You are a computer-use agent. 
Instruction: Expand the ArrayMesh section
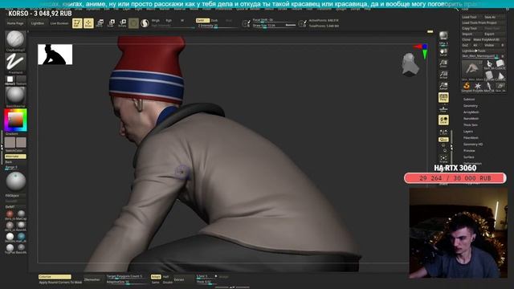(471, 112)
